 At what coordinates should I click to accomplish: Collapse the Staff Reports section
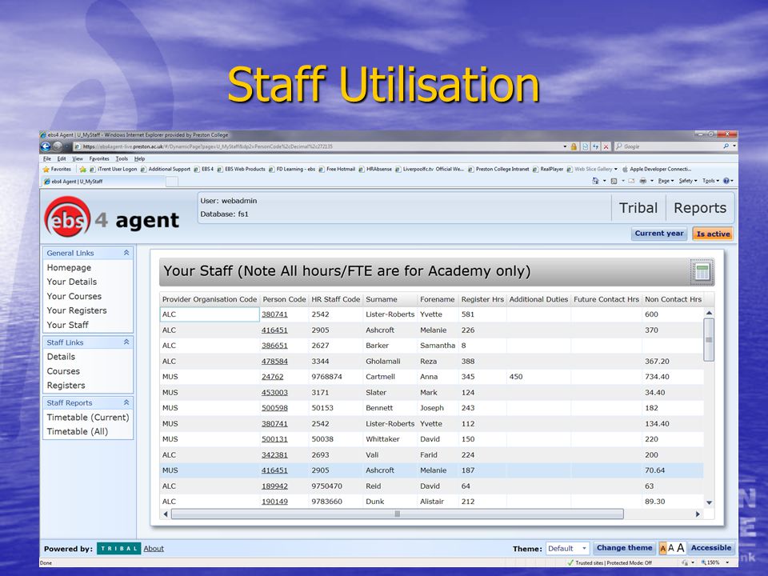[126, 402]
